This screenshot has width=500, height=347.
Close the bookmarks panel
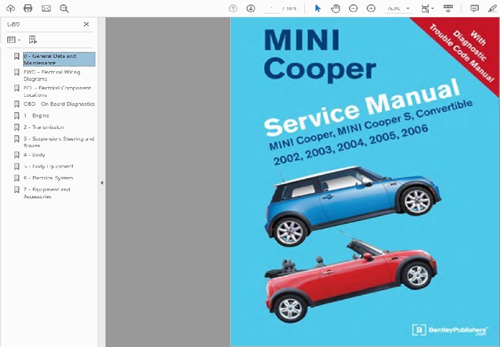(x=86, y=24)
